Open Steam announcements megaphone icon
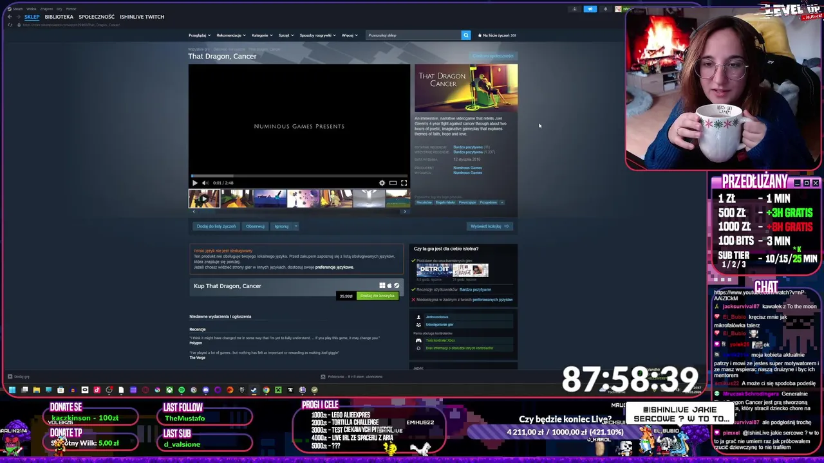This screenshot has width=824, height=463. click(590, 9)
